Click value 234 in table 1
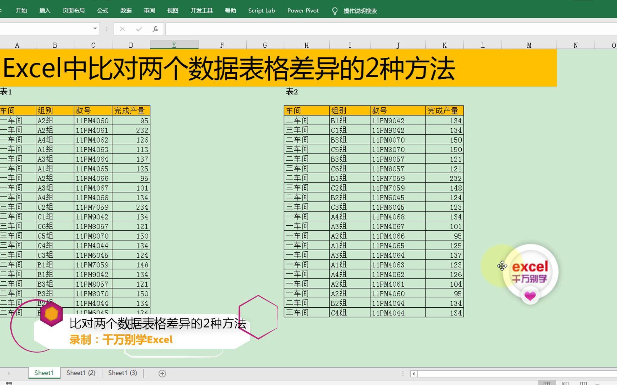Image resolution: width=617 pixels, height=385 pixels. point(131,207)
